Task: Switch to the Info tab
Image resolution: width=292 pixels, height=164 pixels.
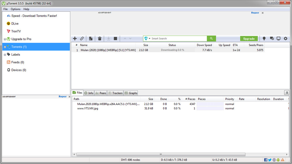Action: (89, 93)
